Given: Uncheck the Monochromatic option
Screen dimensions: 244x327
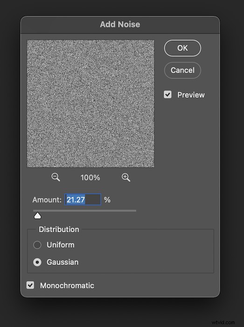Looking at the screenshot, I should coord(30,285).
